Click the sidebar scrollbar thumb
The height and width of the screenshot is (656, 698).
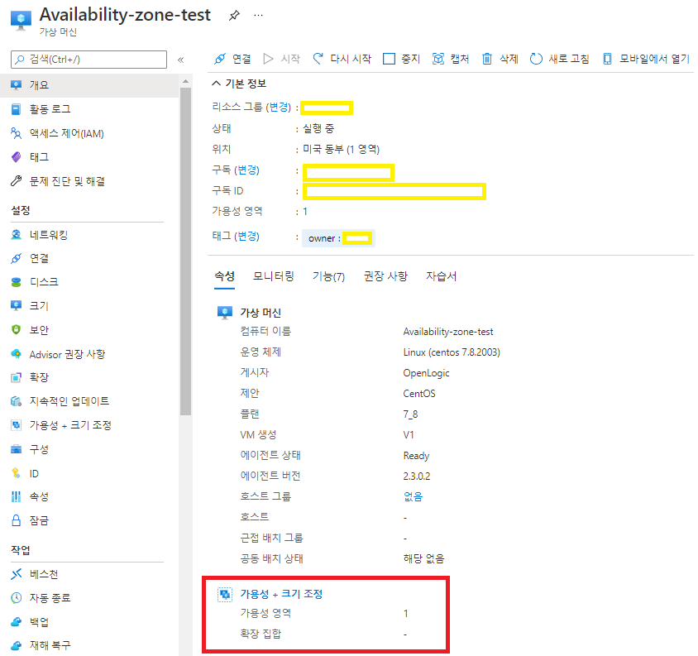185,251
